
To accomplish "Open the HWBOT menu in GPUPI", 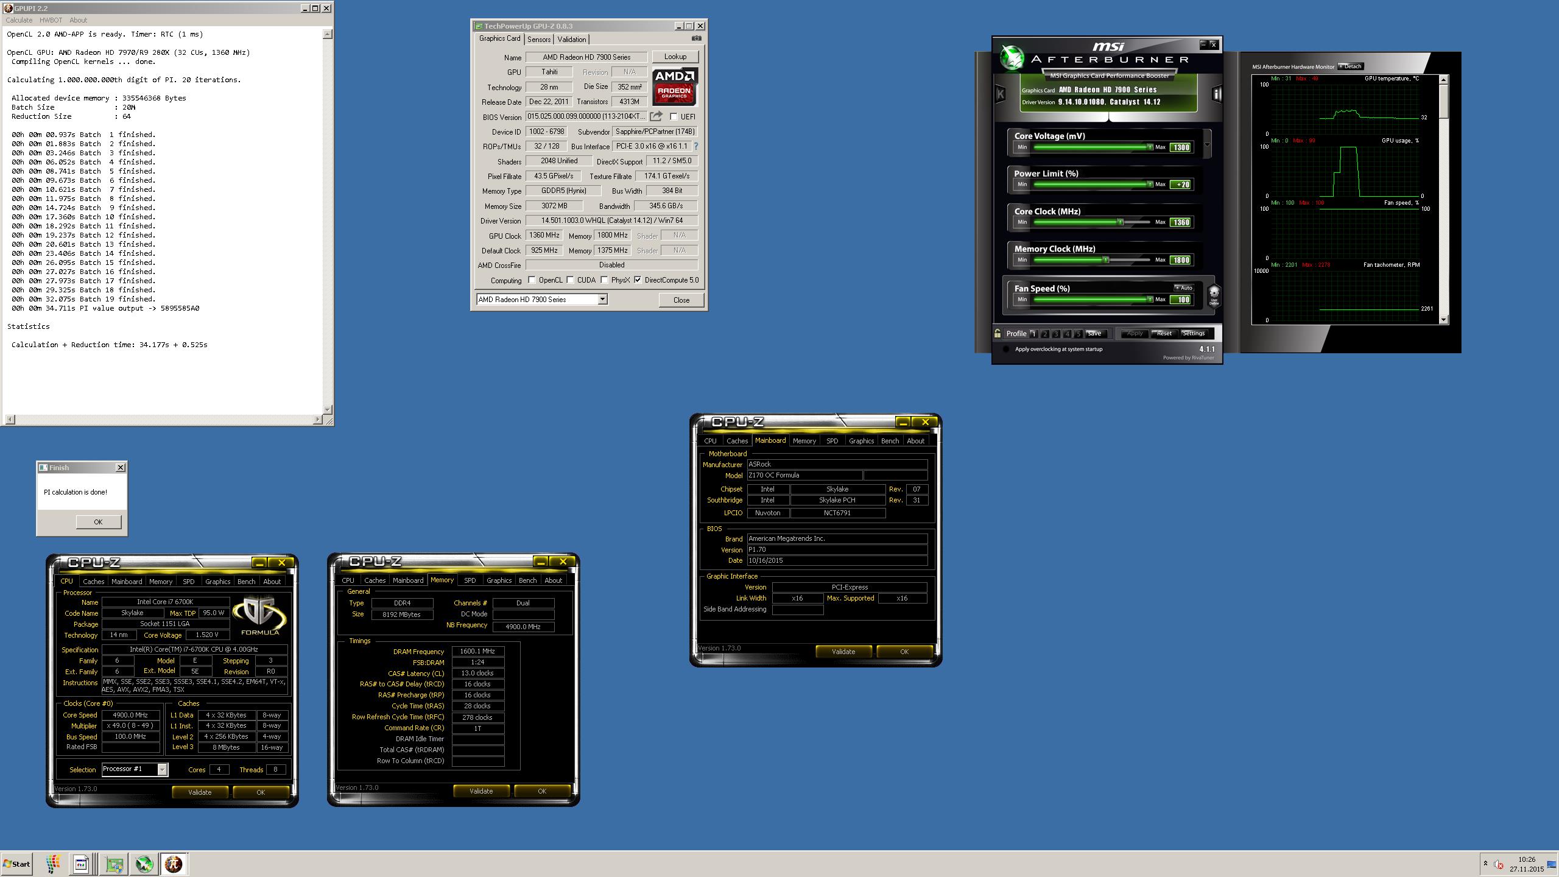I will coord(51,20).
